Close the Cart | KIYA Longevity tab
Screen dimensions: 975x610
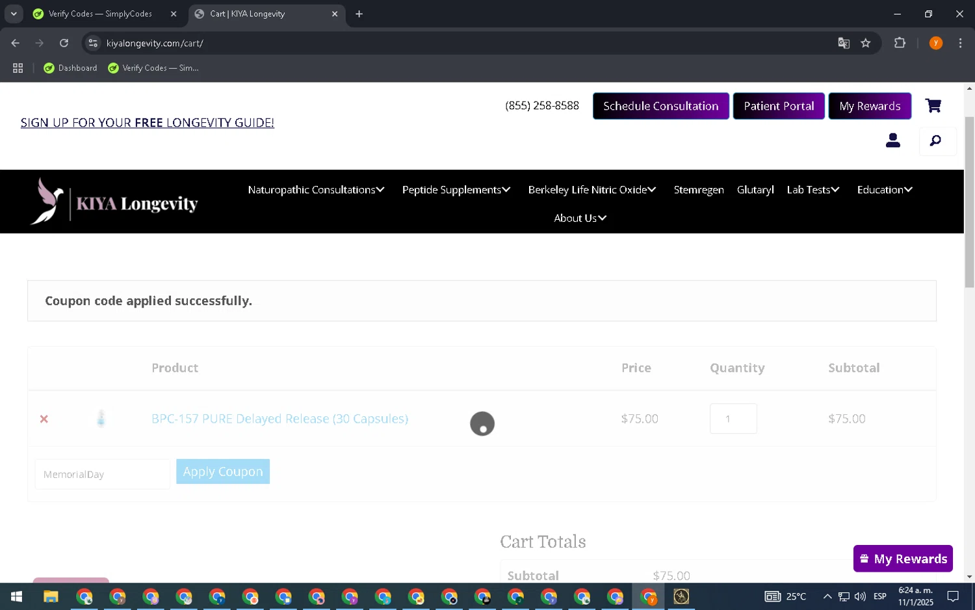[335, 14]
